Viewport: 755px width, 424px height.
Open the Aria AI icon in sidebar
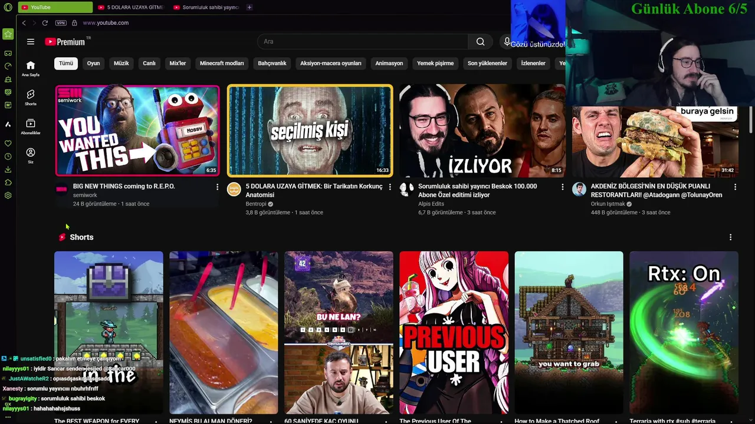pos(8,124)
